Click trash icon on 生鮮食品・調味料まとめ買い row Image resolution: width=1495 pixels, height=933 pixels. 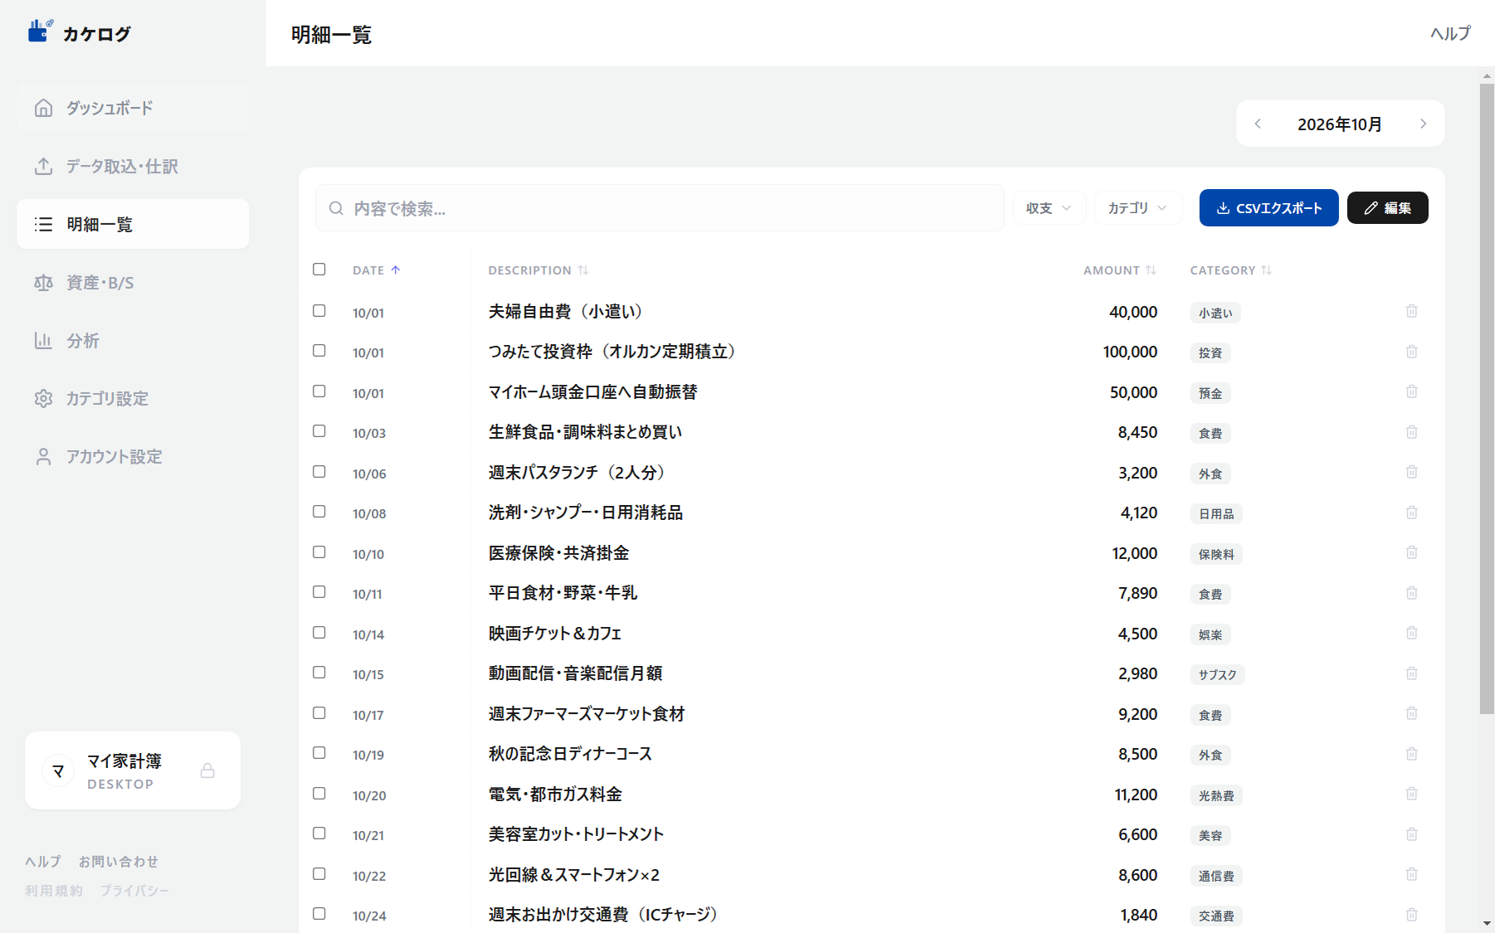click(1411, 432)
